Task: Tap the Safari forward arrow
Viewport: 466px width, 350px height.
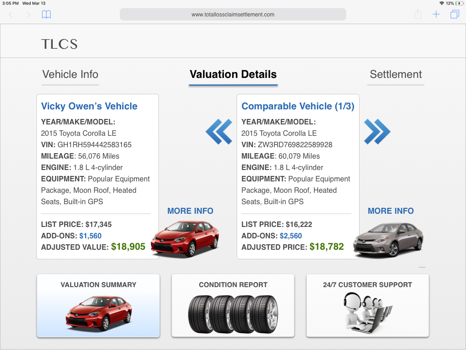Action: 29,14
